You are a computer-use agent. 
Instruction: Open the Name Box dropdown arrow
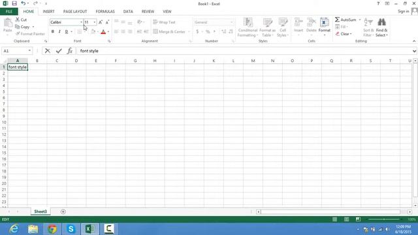29,51
